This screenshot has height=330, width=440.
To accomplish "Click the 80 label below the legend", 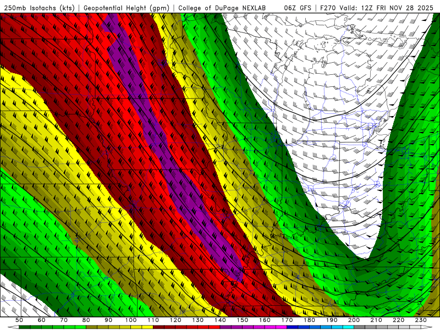I will point(86,320).
